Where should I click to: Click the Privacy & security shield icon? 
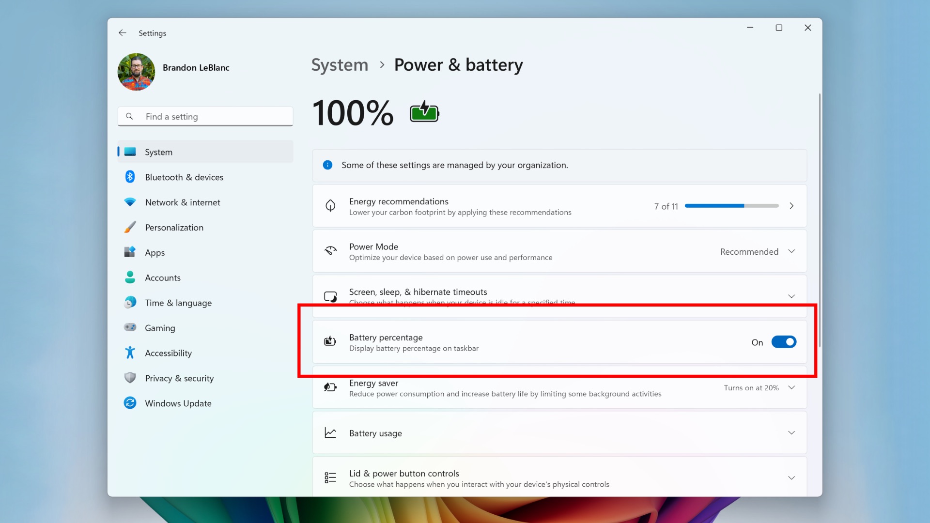click(x=130, y=378)
